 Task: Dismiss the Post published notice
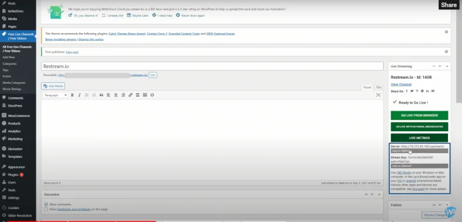pos(446,52)
